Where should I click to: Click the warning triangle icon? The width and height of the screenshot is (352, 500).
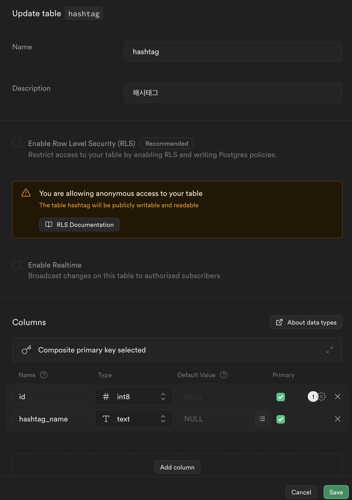[26, 193]
